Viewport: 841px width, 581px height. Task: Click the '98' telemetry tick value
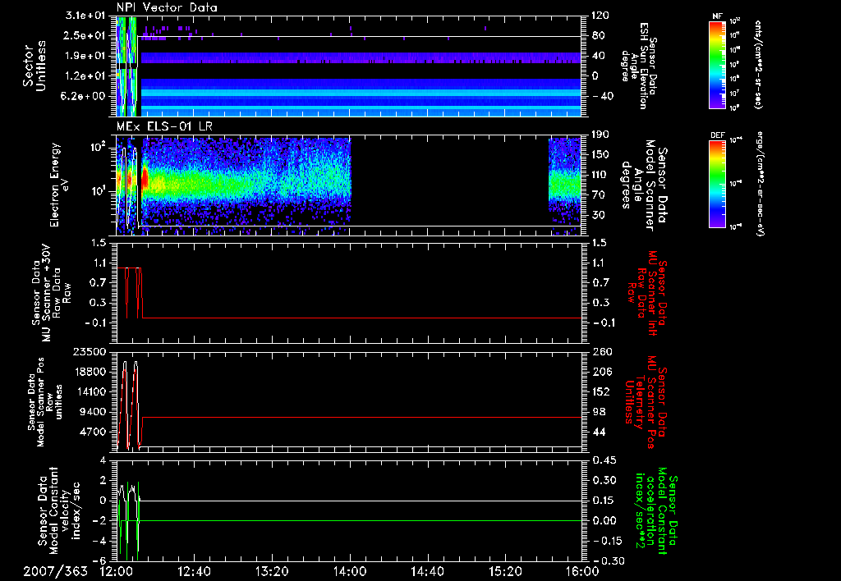pos(598,412)
